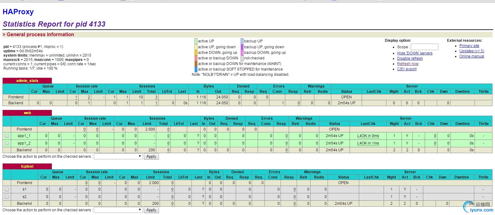Click the 'L4OK in 1ms' check result

[368, 143]
